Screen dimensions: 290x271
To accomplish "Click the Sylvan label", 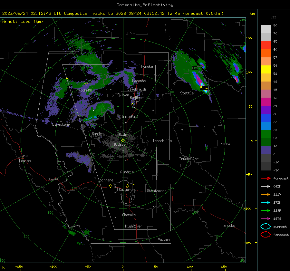I will click(x=123, y=95).
